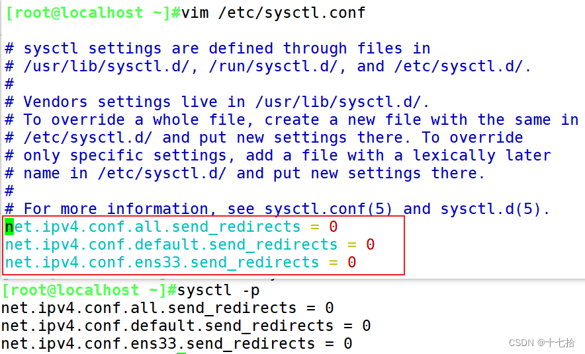Click the line '# Vendors settings live in /usr/lib/sysctl.d/.'
This screenshot has height=354, width=585.
[217, 102]
